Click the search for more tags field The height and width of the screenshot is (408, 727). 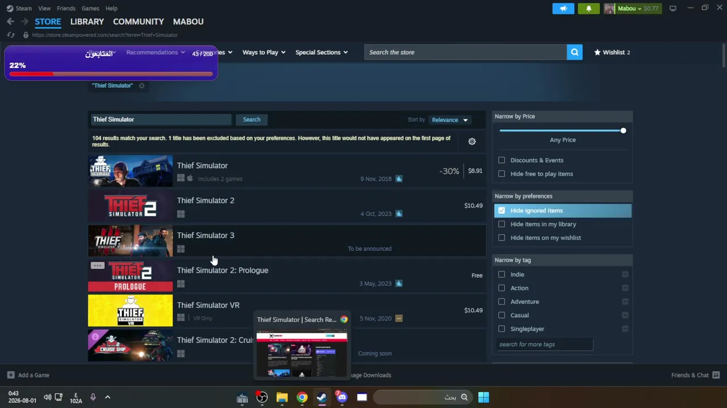click(545, 345)
